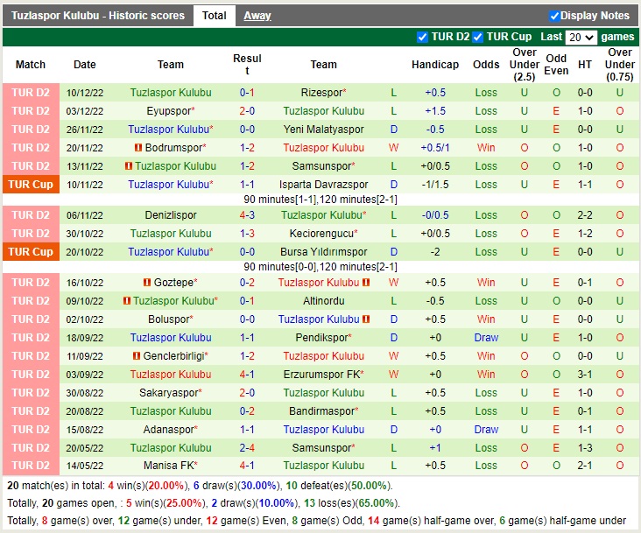Click red card icon before Tuzlaspor on 09/10/22
This screenshot has height=533, width=641.
(127, 300)
